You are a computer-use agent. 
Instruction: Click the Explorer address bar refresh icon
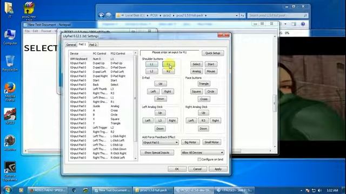(x=243, y=16)
